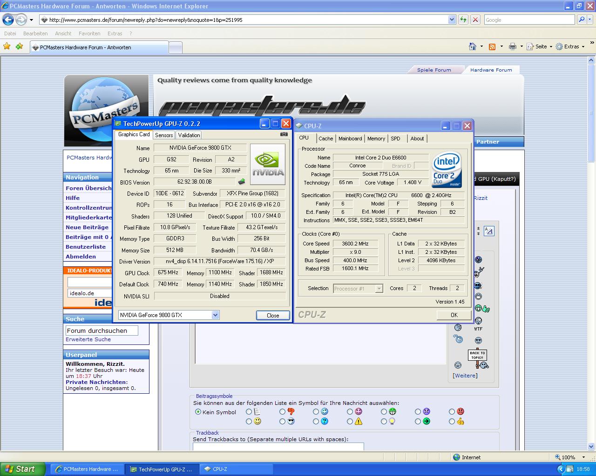Click the BIOS save chip icon

click(x=242, y=182)
